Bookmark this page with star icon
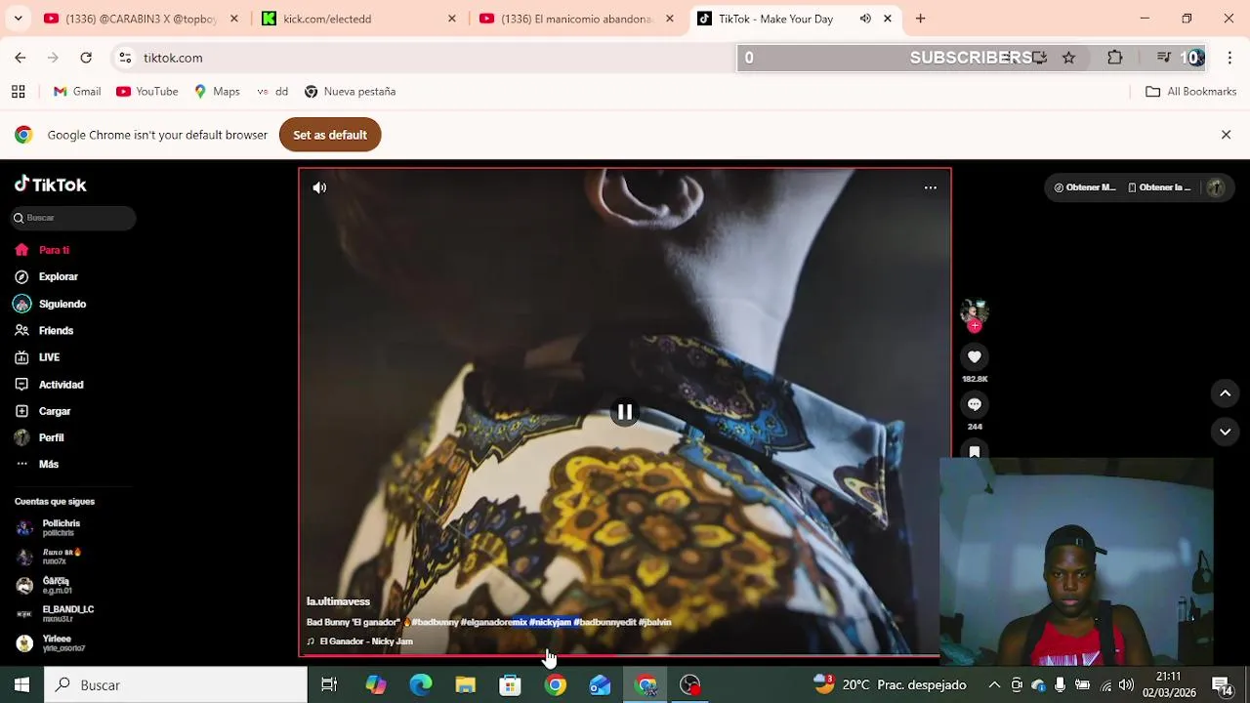The height and width of the screenshot is (703, 1250). point(1069,58)
